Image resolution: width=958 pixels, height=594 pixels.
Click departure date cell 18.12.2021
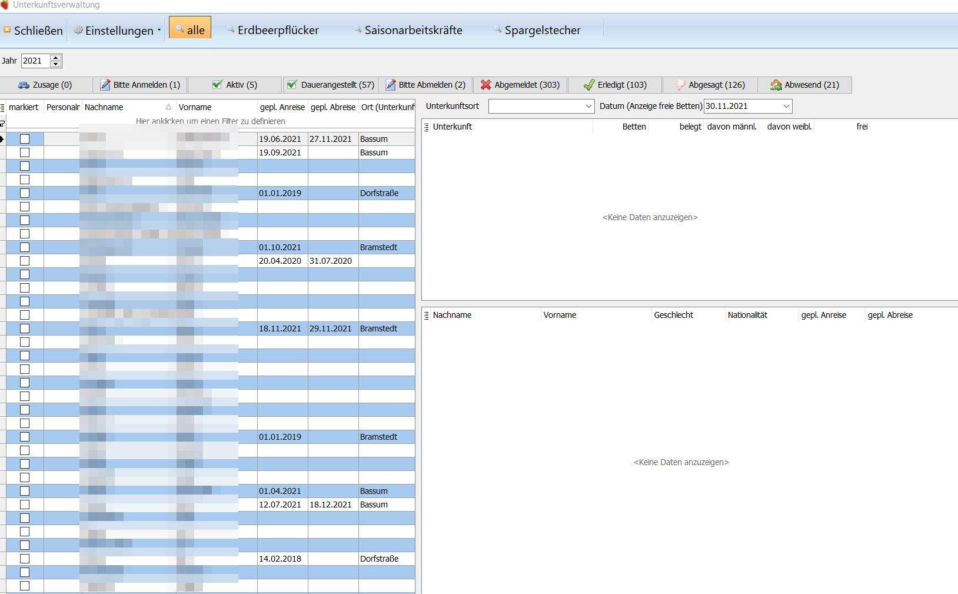coord(333,505)
